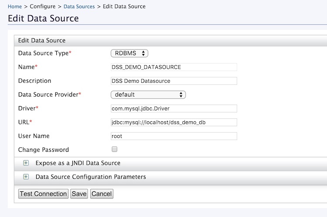Expand the Expose as a JNDI Data Source section title
Viewport: 327px width, 217px height.
point(78,163)
